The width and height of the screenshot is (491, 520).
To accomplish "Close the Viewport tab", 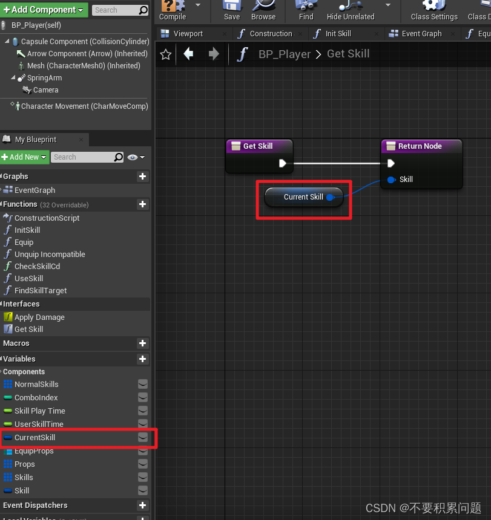I will click(225, 34).
